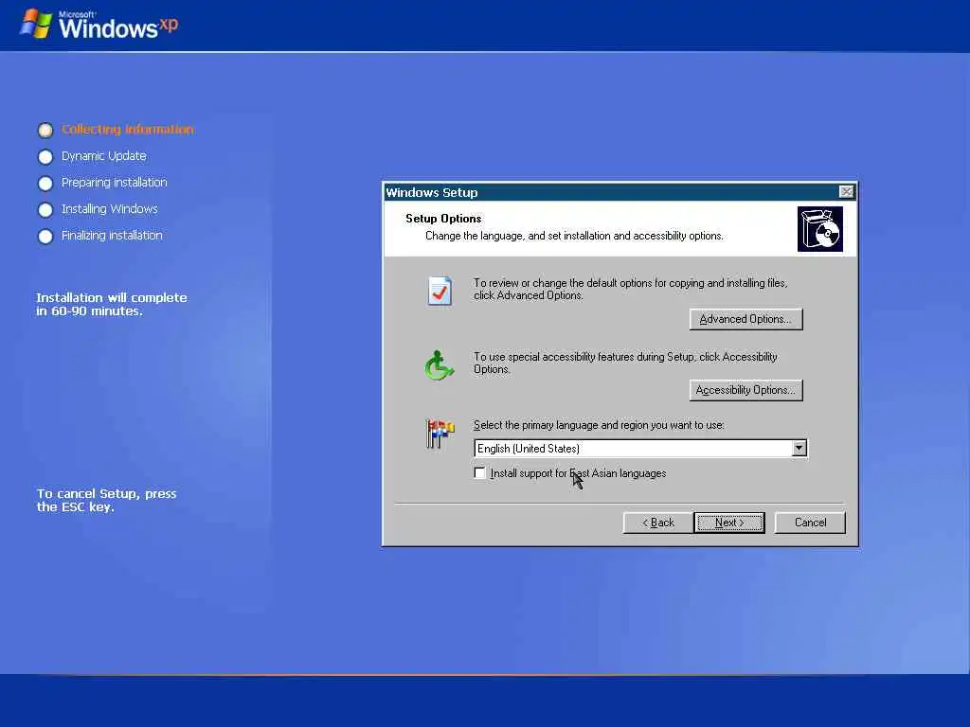Click the language flags icon
970x727 pixels.
[x=440, y=434]
